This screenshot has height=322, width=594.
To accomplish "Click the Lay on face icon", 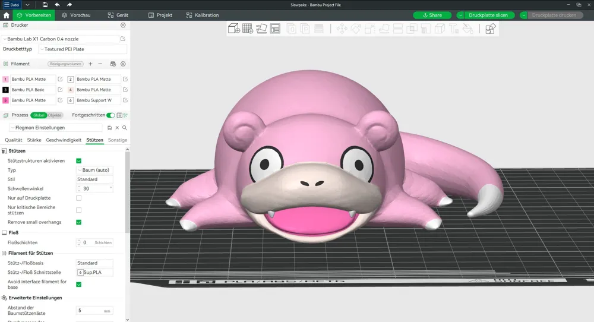I will click(x=384, y=29).
